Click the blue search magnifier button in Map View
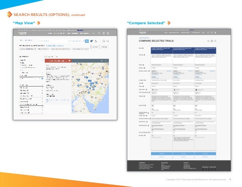 pos(87,41)
